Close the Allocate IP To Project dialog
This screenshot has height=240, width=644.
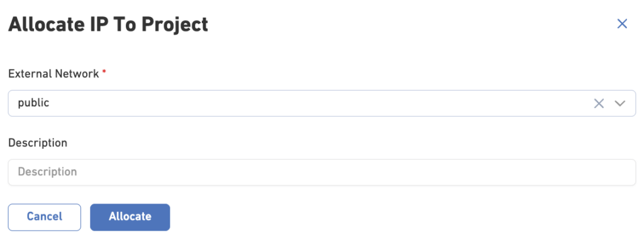(x=622, y=24)
